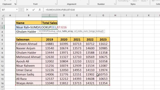Select column E header

coord(77,15)
